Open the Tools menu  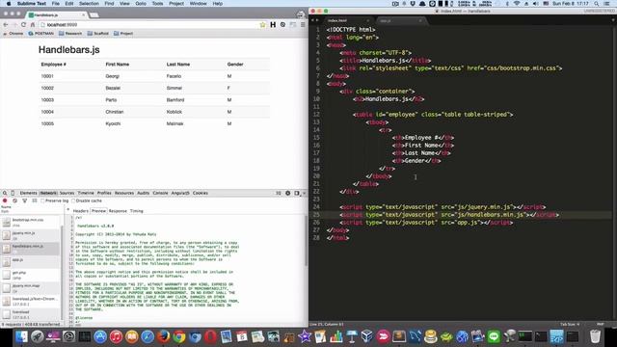(157, 4)
